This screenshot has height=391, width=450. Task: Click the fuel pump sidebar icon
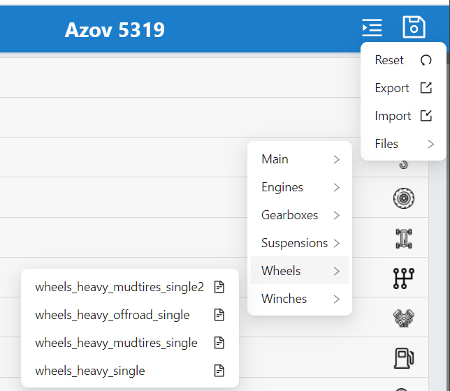click(404, 358)
